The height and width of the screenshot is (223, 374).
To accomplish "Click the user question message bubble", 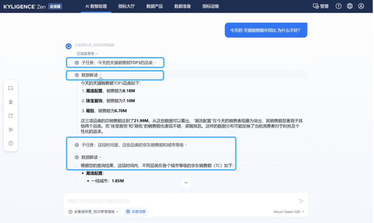I will point(266,30).
